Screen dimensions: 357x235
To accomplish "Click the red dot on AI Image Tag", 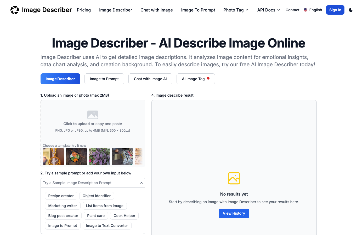I will tap(208, 78).
